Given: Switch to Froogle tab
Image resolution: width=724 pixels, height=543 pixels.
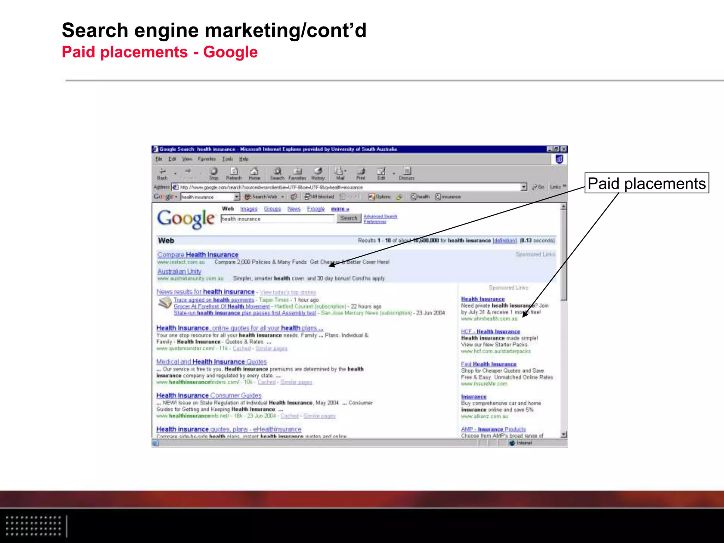Looking at the screenshot, I should 316,209.
